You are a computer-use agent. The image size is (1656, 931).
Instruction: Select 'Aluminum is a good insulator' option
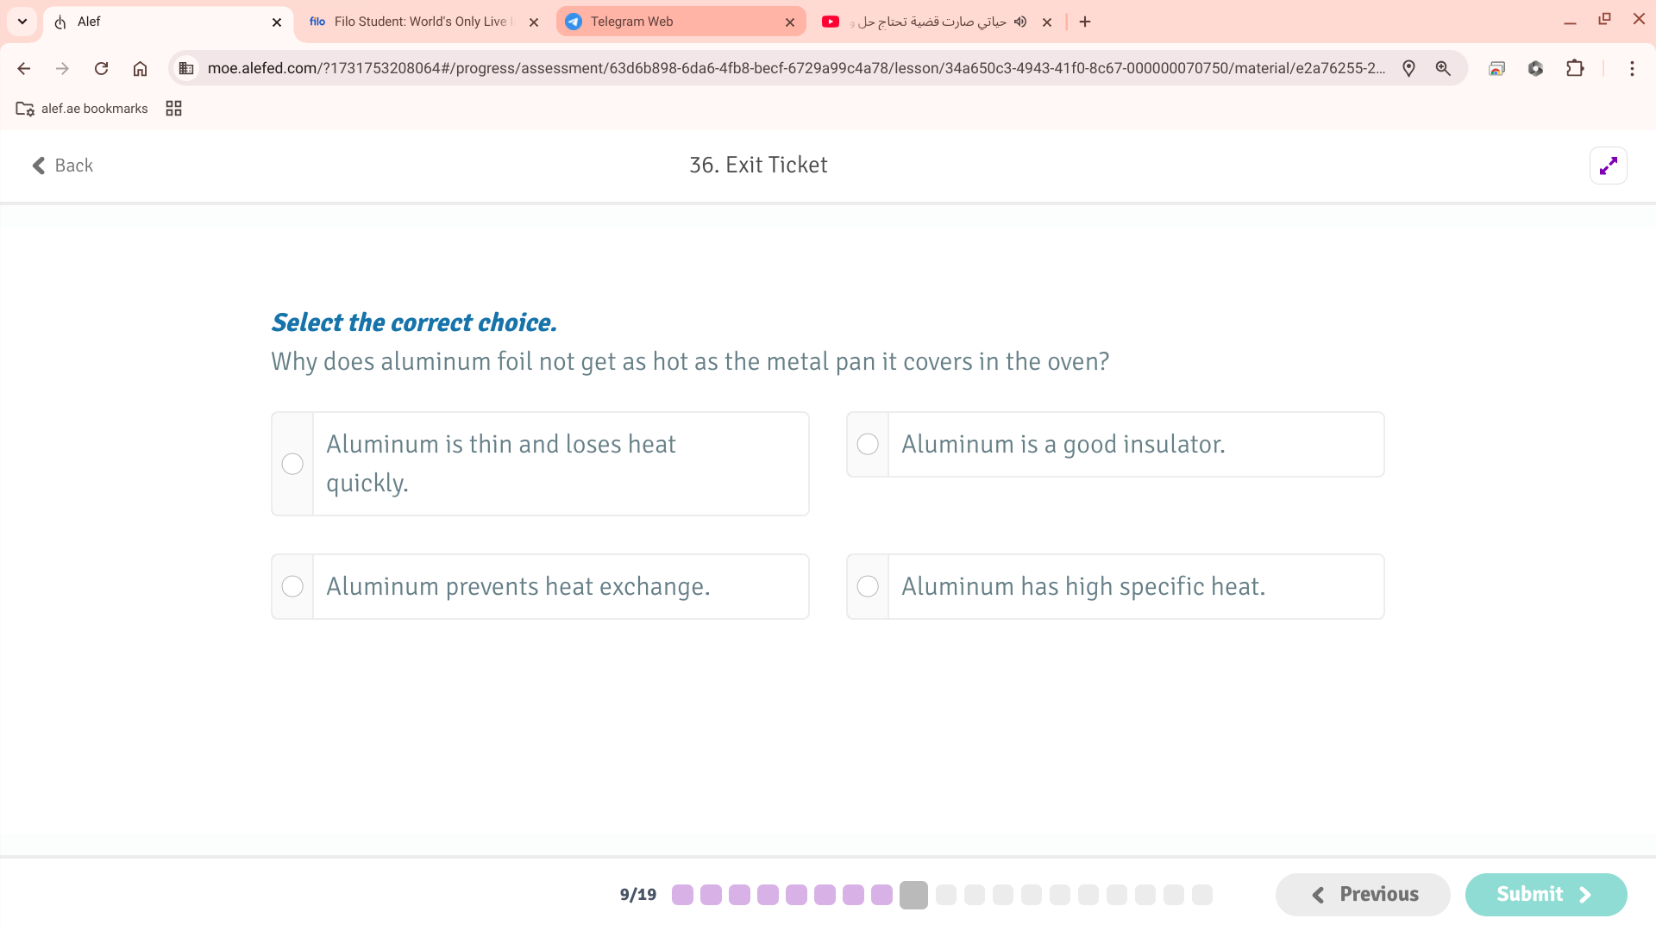pos(1115,444)
